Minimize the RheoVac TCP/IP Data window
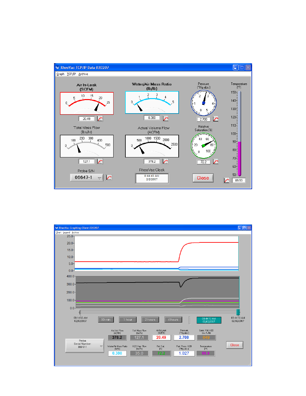This screenshot has width=306, height=396. [236, 67]
